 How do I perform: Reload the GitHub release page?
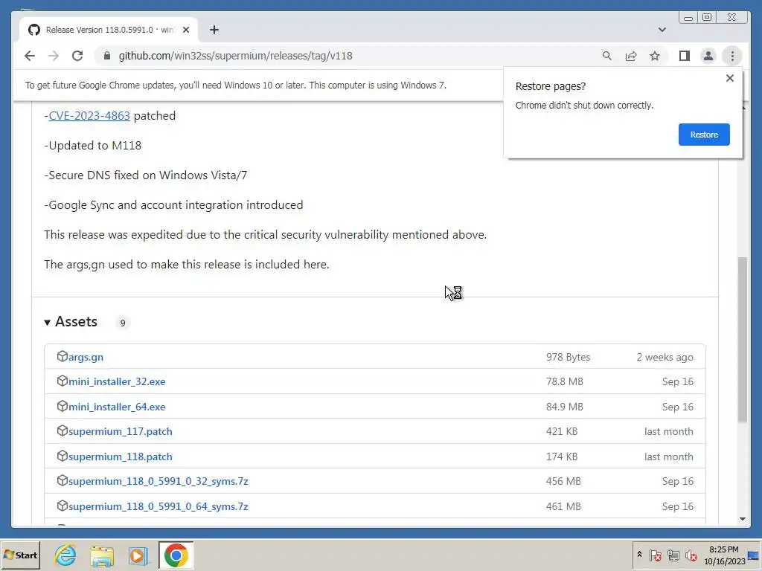pyautogui.click(x=77, y=56)
